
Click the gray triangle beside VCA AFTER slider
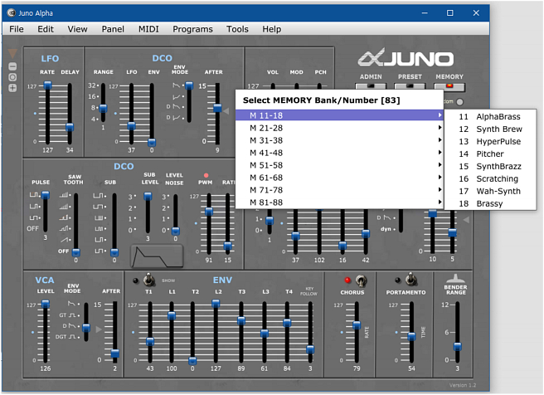[99, 329]
